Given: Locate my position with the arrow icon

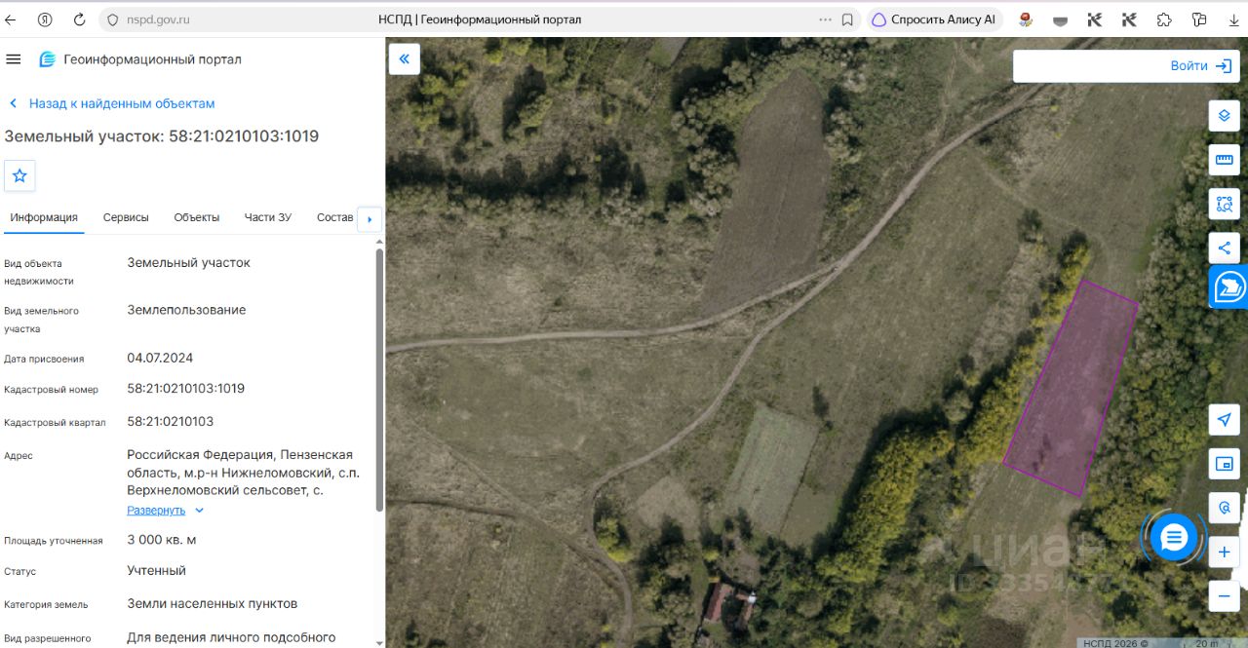Looking at the screenshot, I should (x=1225, y=420).
